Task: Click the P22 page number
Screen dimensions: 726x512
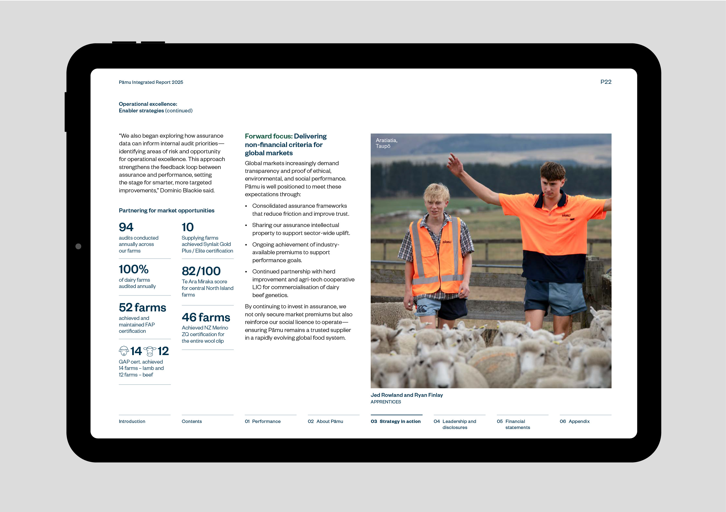Action: click(x=606, y=82)
